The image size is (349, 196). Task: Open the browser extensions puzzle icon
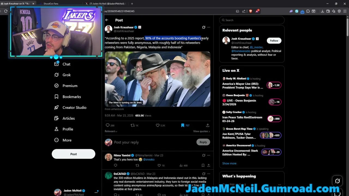308,11
